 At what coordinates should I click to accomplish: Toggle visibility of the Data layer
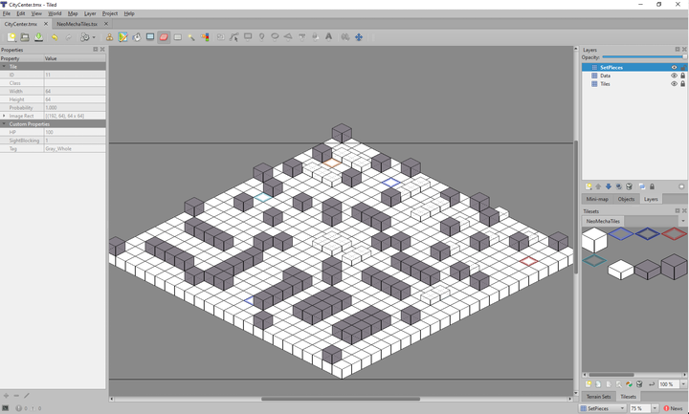click(674, 76)
